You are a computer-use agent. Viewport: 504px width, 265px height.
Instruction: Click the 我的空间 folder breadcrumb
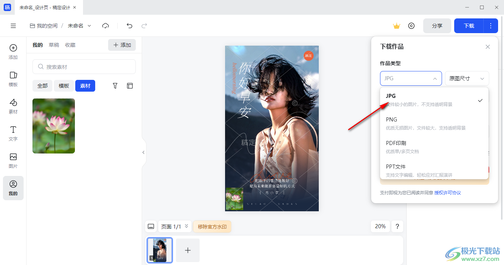44,26
